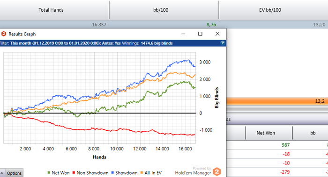
Task: Click the filter text in blue bar
Action: [60, 43]
